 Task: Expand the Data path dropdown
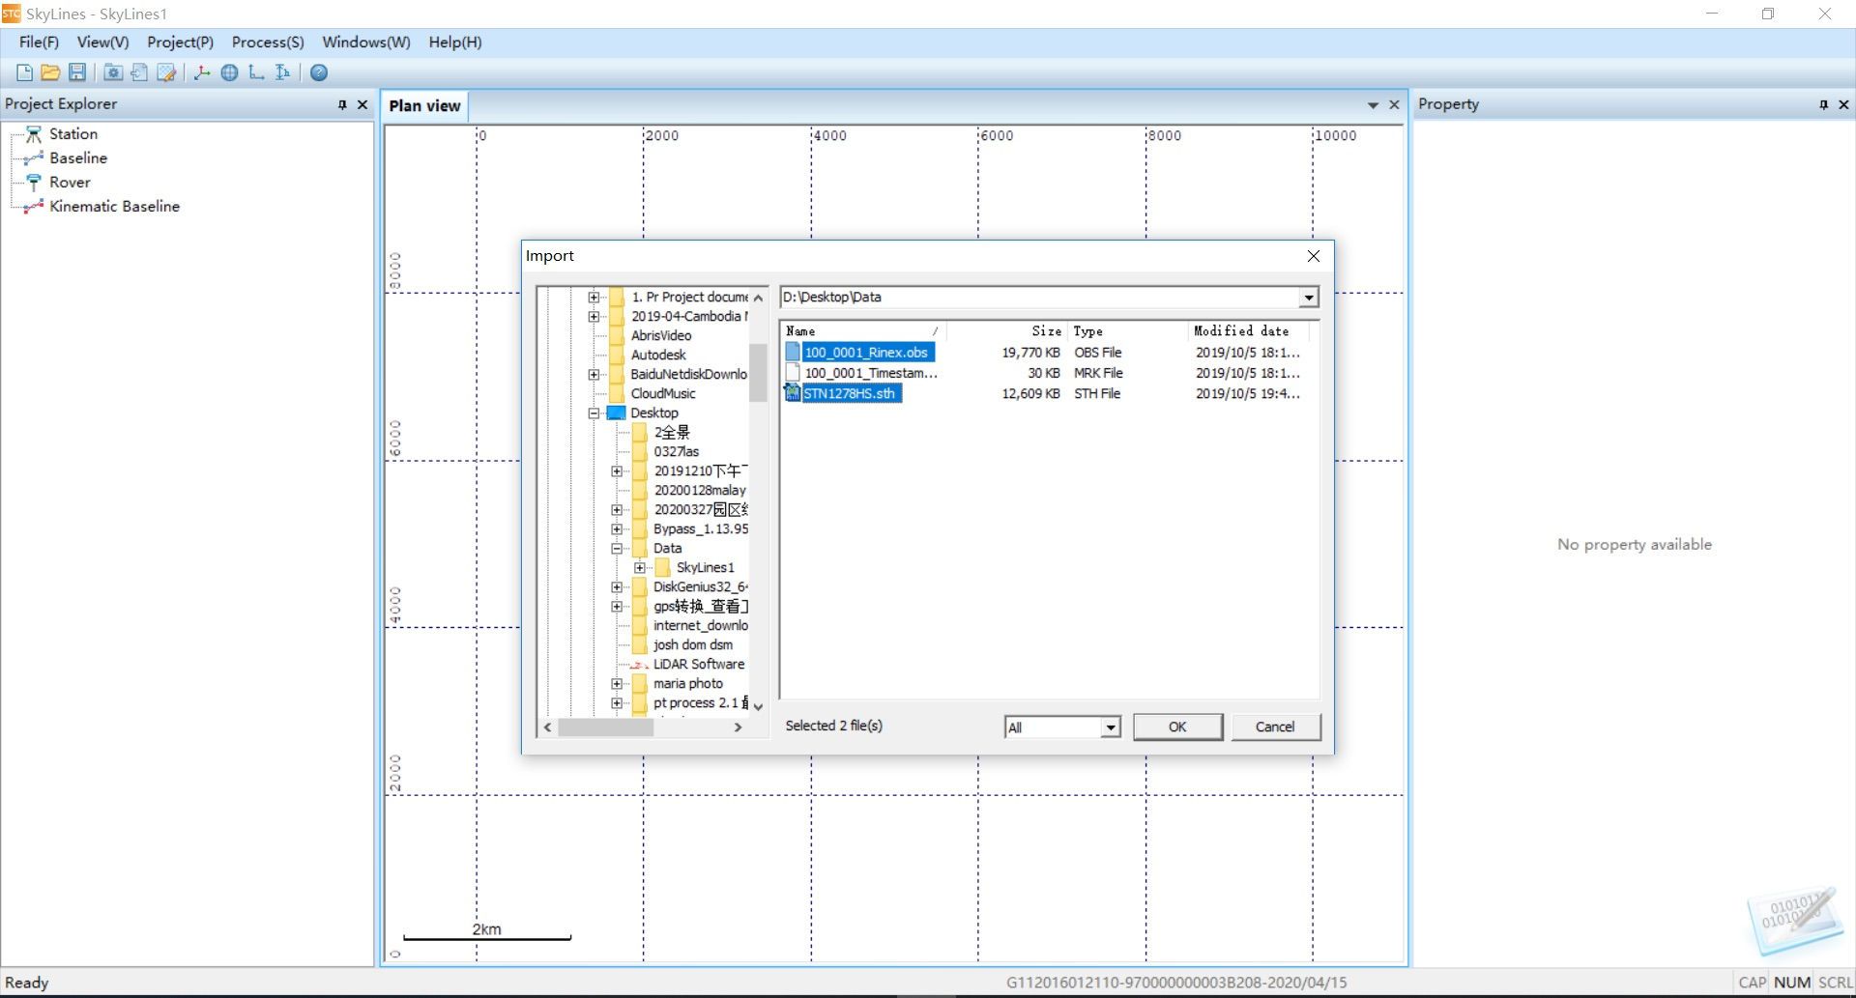[1308, 298]
